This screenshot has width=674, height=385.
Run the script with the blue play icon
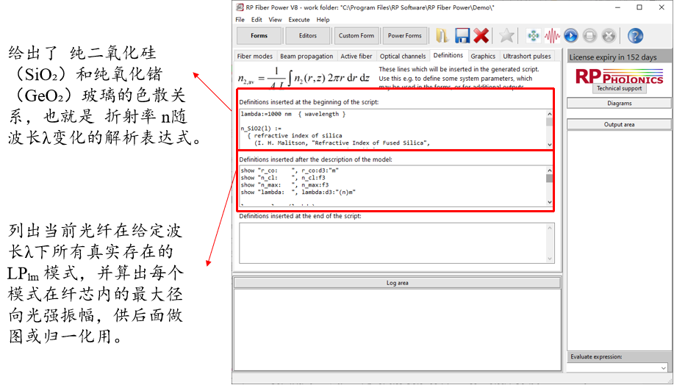[x=571, y=36]
